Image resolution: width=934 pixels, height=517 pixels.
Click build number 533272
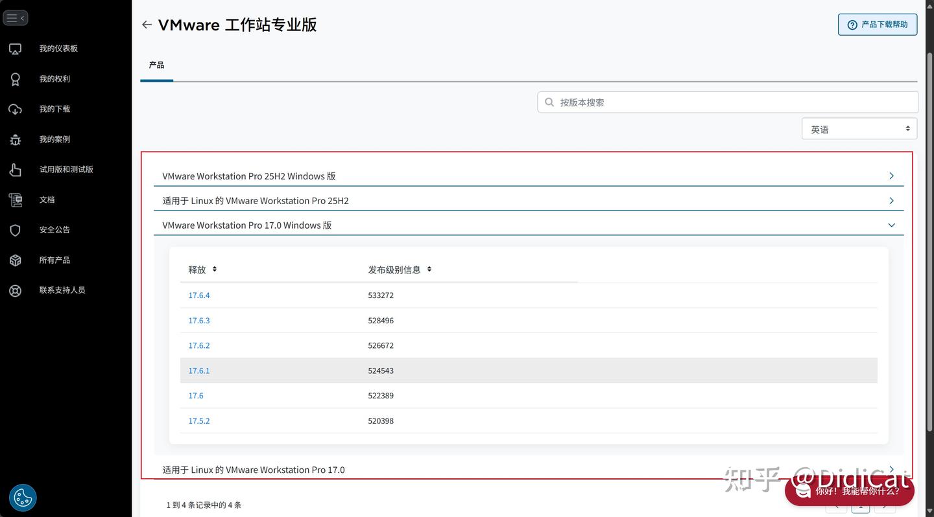(381, 295)
